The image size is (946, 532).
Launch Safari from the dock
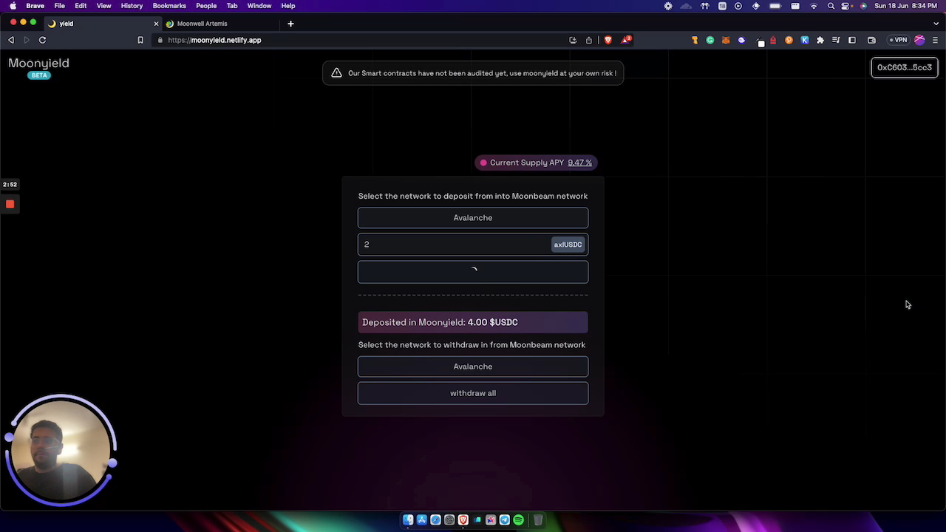435,520
